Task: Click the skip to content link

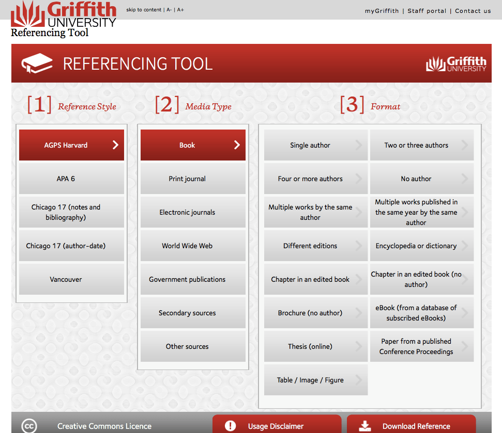Action: tap(144, 10)
